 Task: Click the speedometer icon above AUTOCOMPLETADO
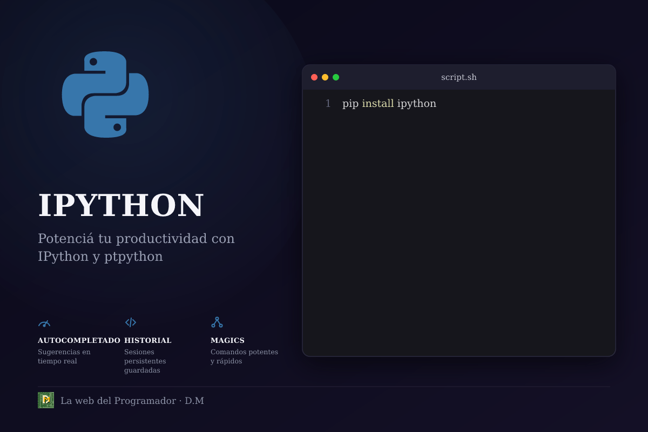44,323
